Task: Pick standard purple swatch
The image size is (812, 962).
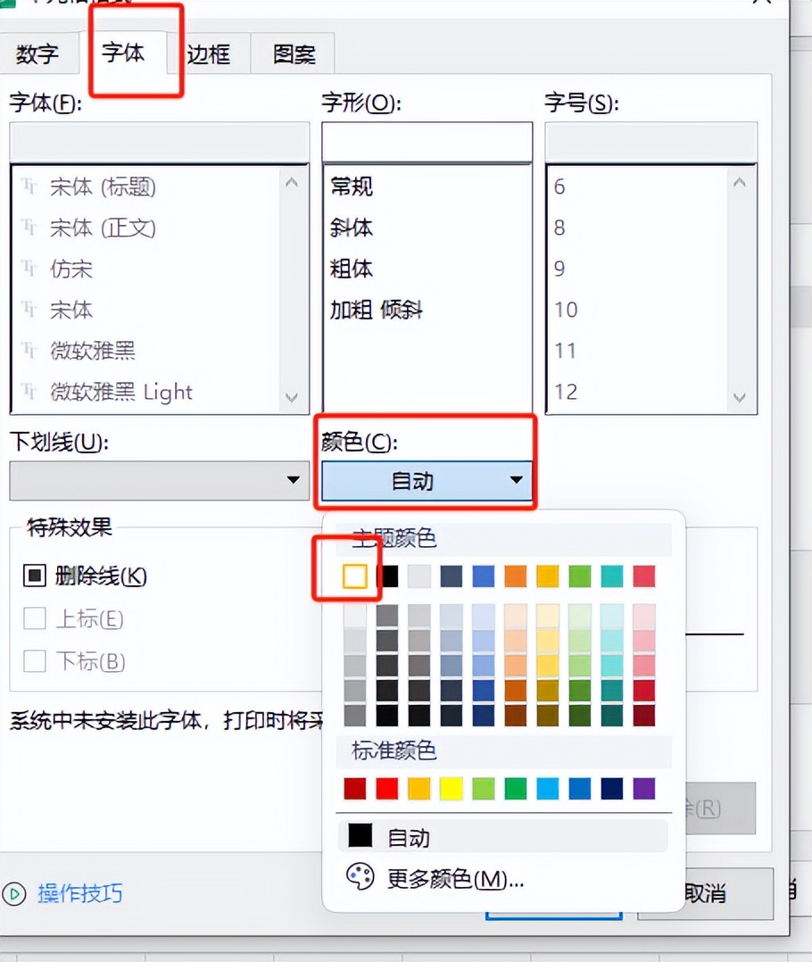Action: pyautogui.click(x=644, y=789)
